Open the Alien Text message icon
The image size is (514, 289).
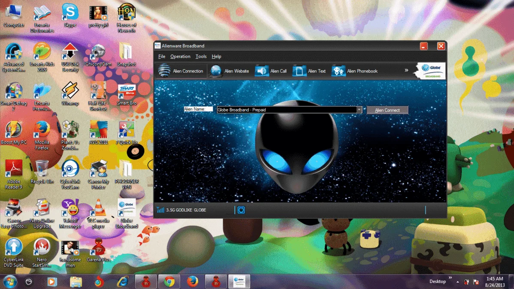299,71
